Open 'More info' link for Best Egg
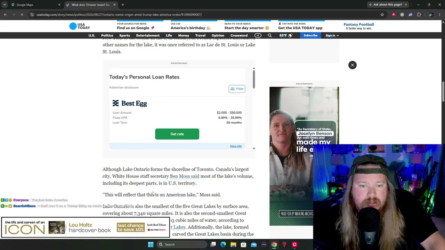 coord(236,146)
